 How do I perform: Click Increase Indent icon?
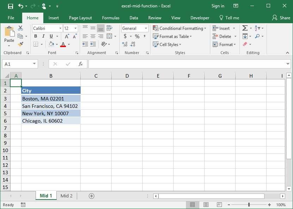pos(93,44)
